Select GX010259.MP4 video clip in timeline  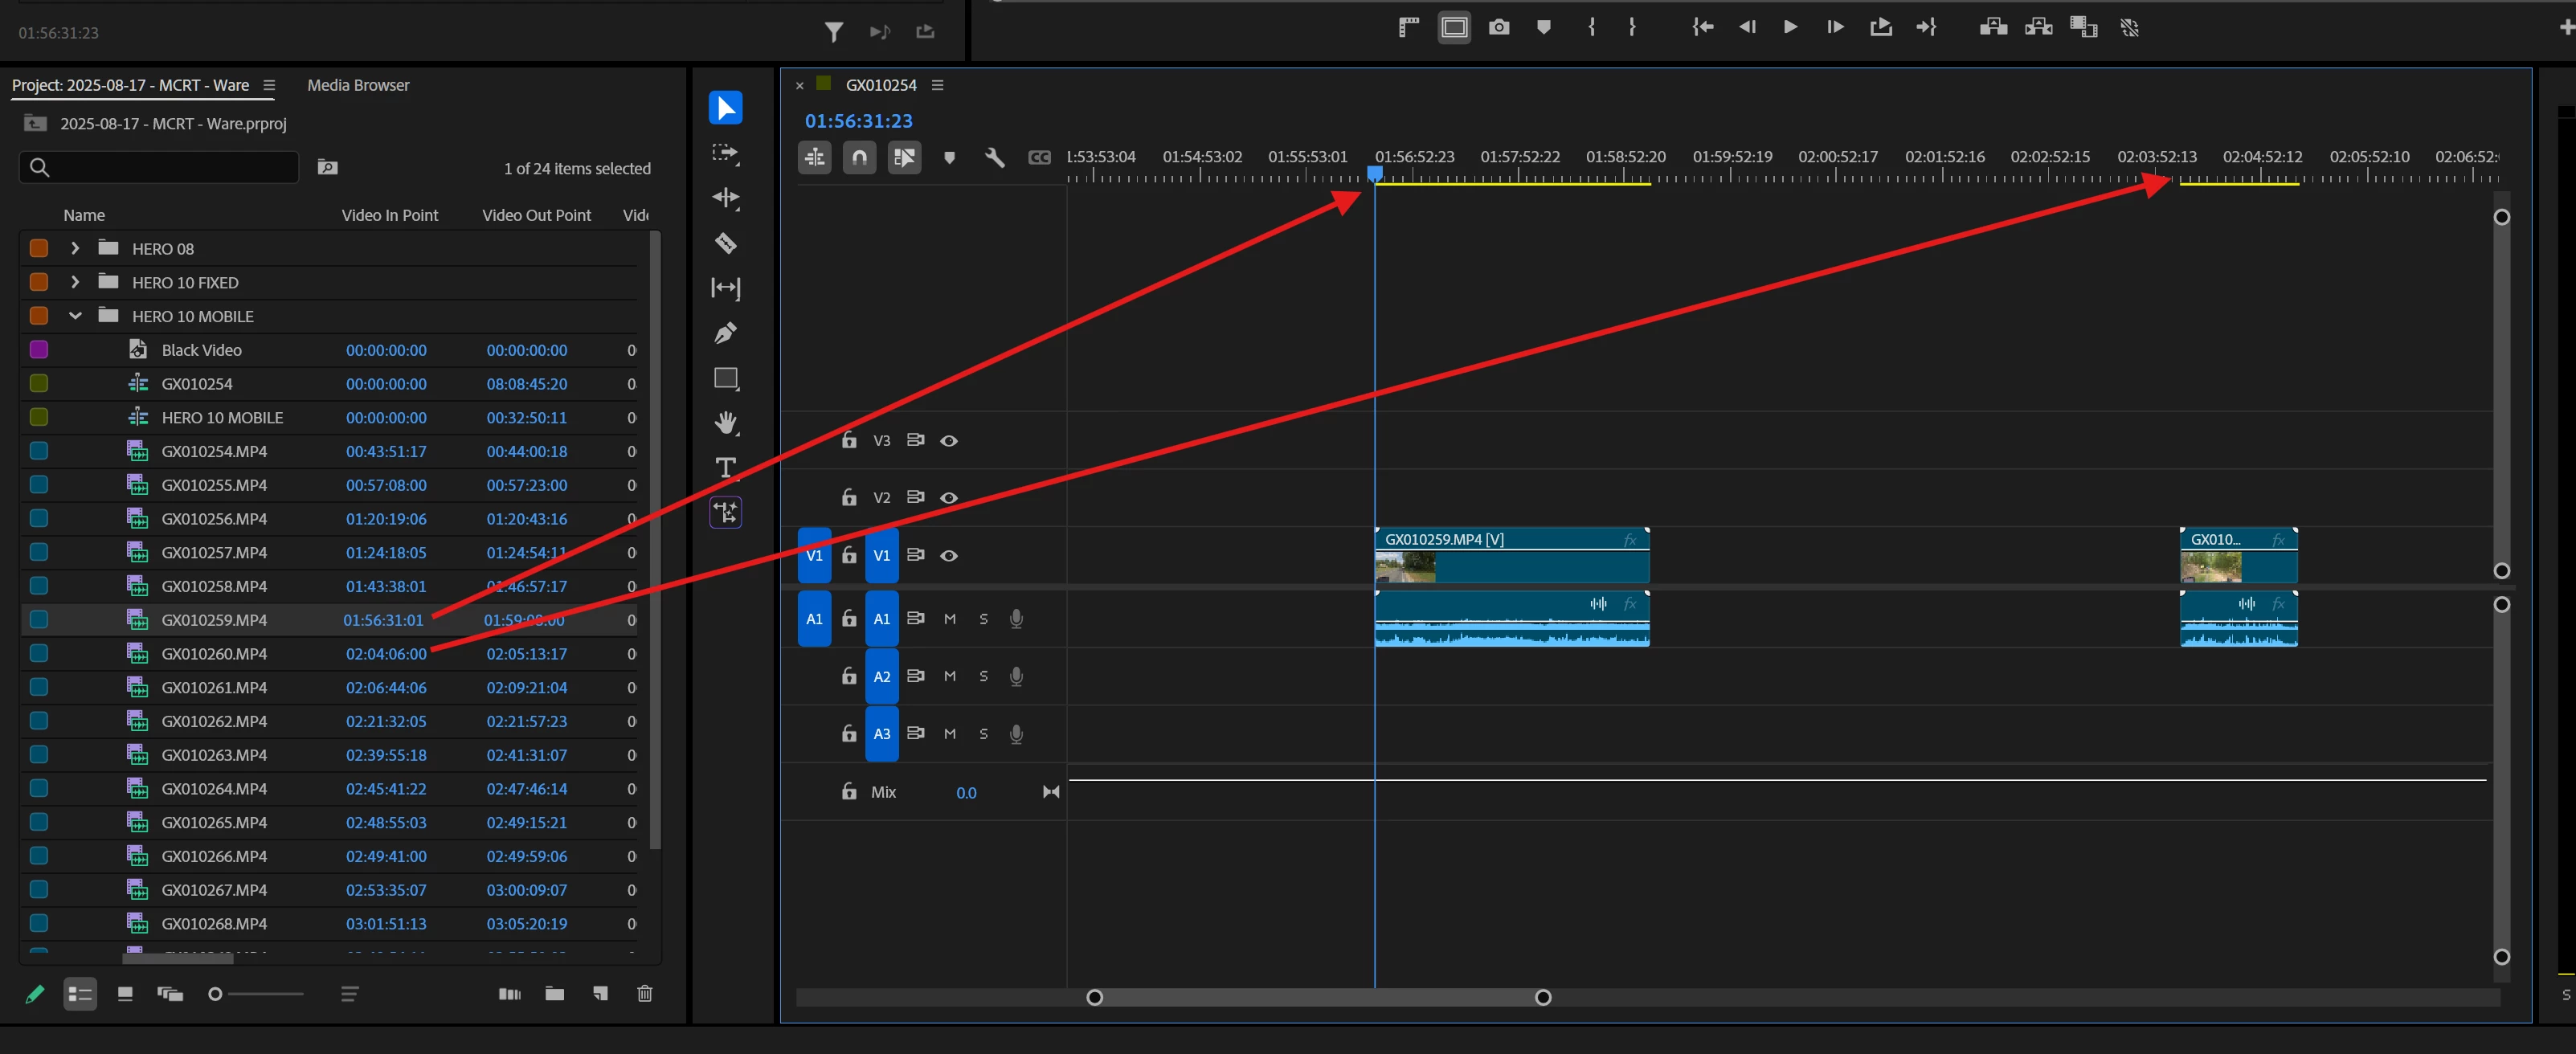click(x=1540, y=565)
